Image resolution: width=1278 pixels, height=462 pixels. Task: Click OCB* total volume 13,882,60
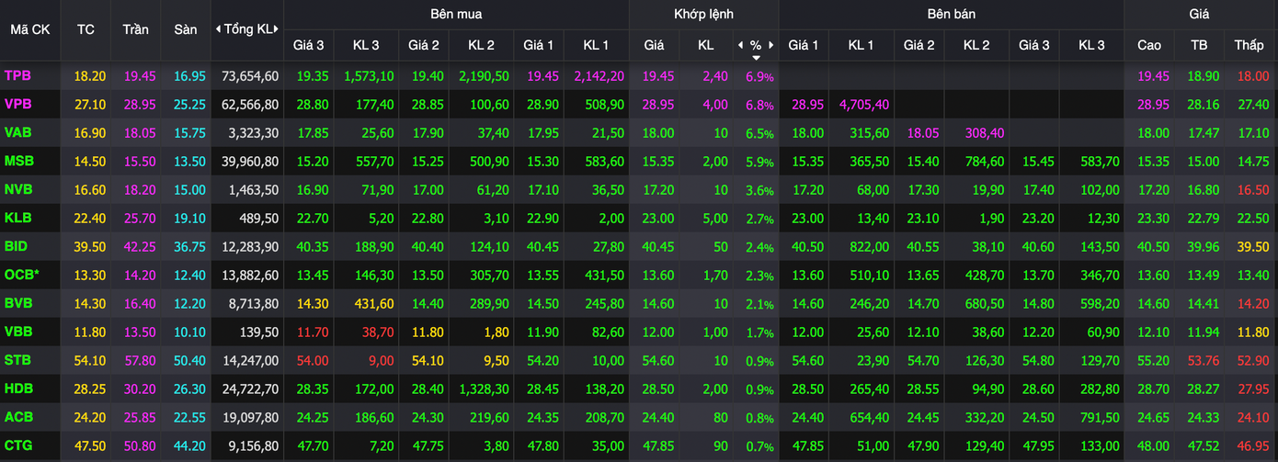coord(250,276)
